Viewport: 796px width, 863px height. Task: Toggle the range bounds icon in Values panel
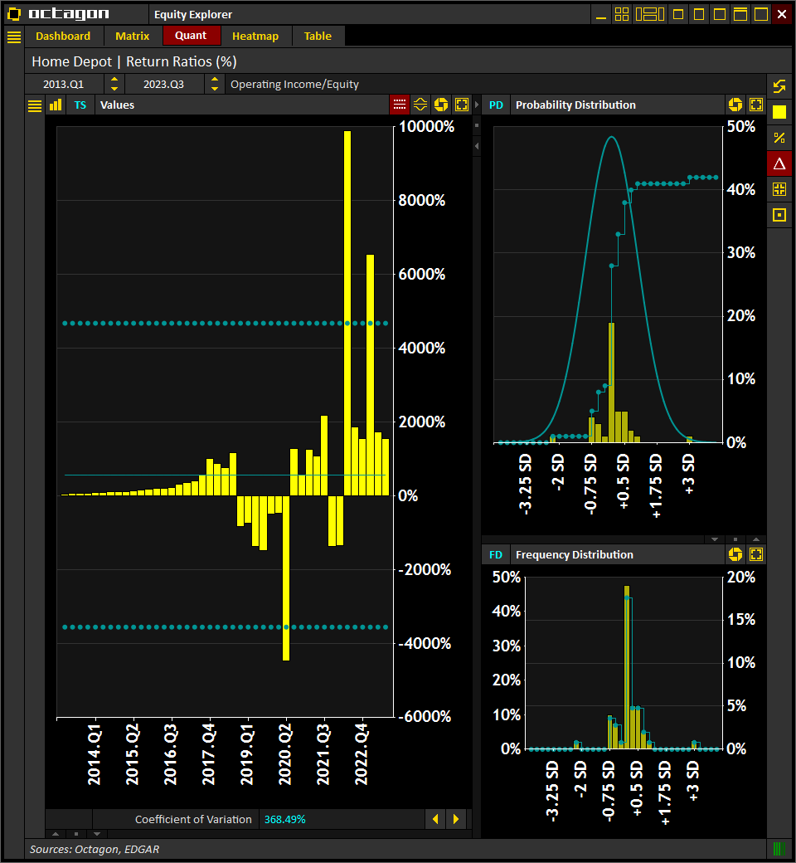(x=420, y=105)
